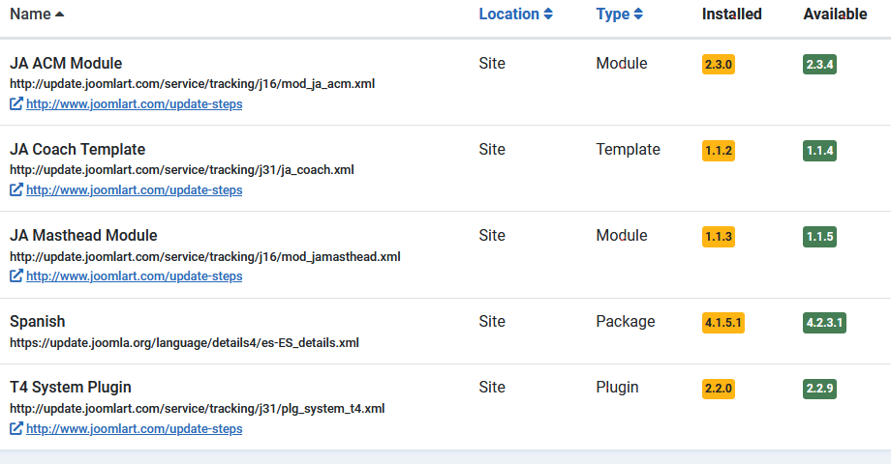Sort the list by Location header
Viewport: 891px width, 464px height.
[x=508, y=14]
